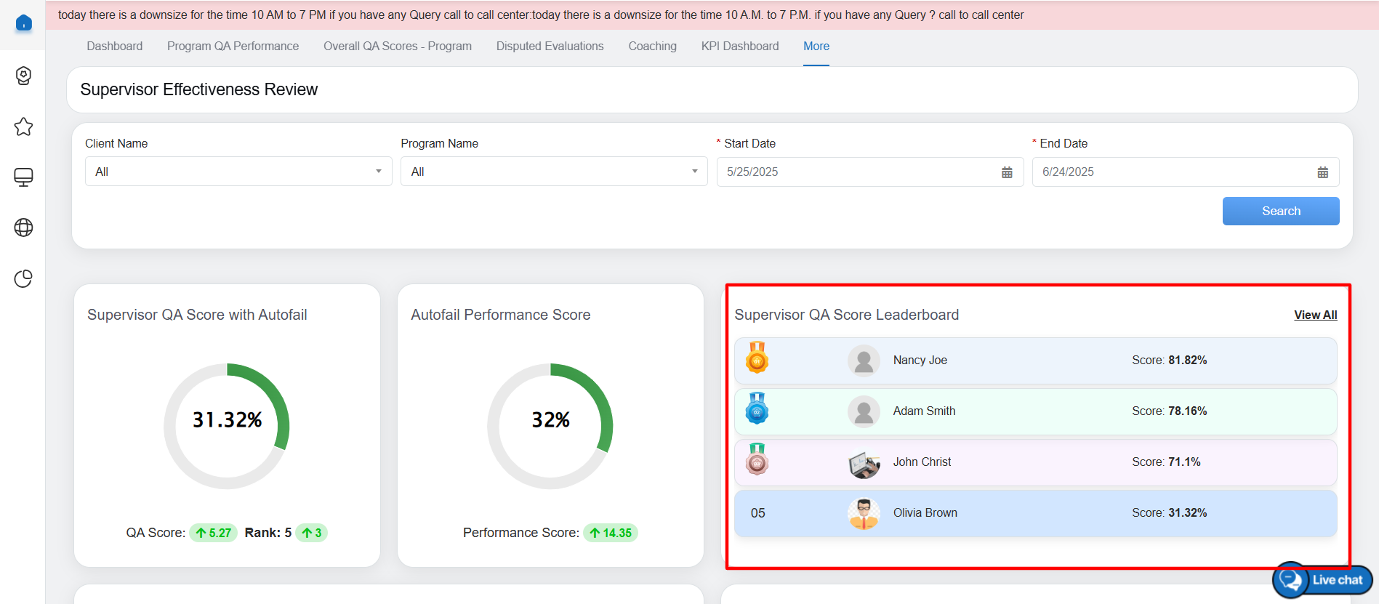
Task: Open the monitor icon in the sidebar
Action: click(x=23, y=177)
